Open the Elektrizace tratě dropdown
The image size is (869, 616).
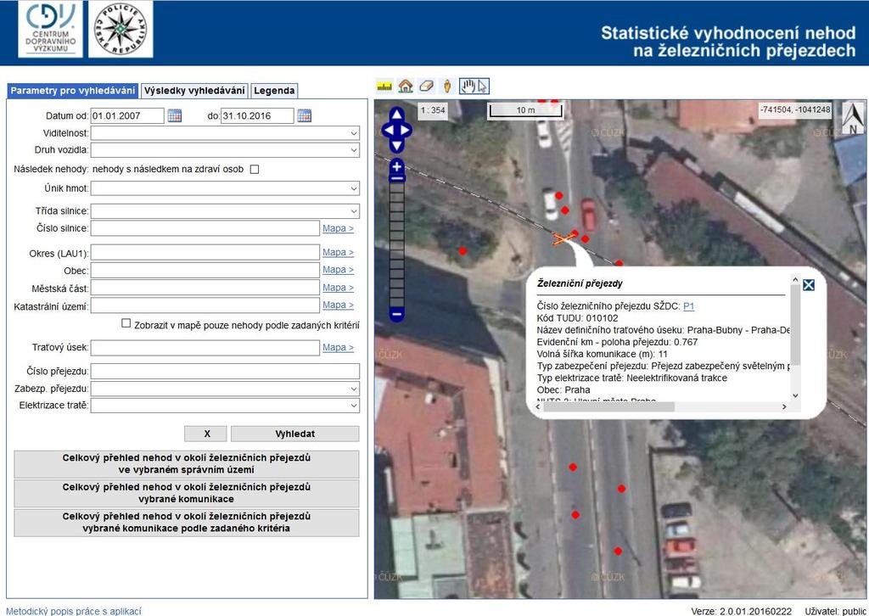pyautogui.click(x=225, y=406)
